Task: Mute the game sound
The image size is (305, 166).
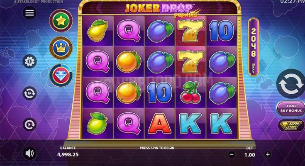Action: click(29, 153)
